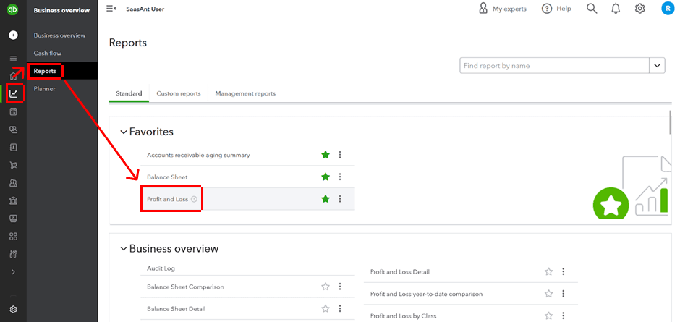
Task: Favorite Profit and Loss by Class star
Action: (548, 316)
